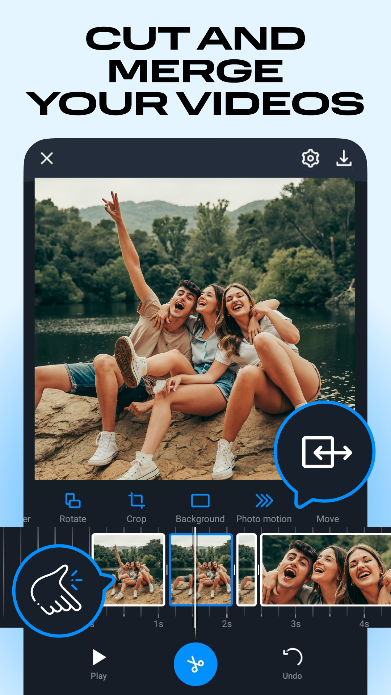
Task: Click the 2s mark on timeline ruler
Action: click(x=227, y=623)
